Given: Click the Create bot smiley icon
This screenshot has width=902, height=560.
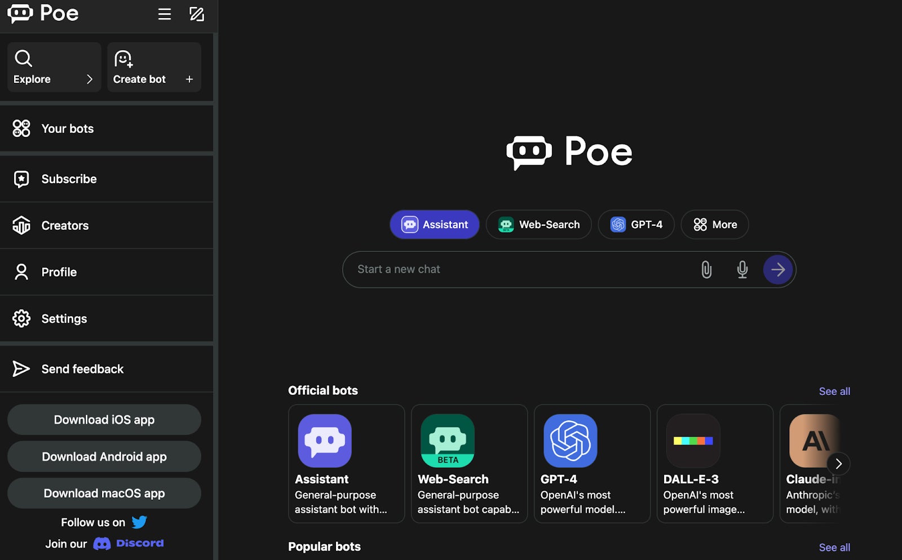Looking at the screenshot, I should tap(123, 59).
